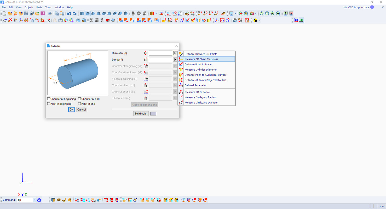The image size is (386, 209).
Task: Click the 3D mode icon
Action: [x=302, y=20]
